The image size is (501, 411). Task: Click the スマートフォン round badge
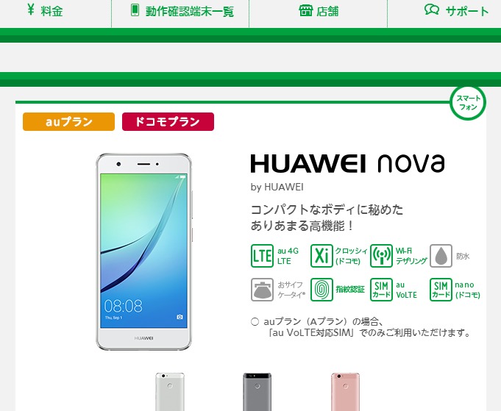click(468, 102)
